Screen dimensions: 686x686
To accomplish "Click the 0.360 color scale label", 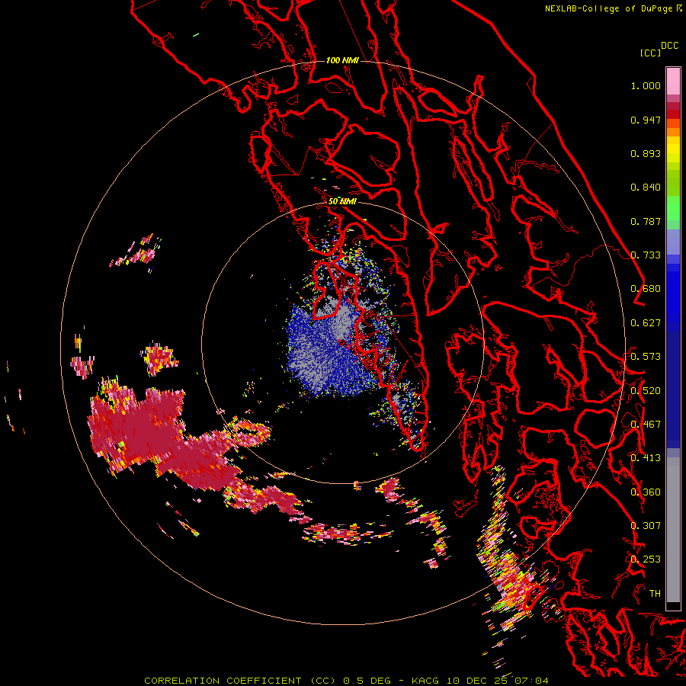I will tap(646, 492).
